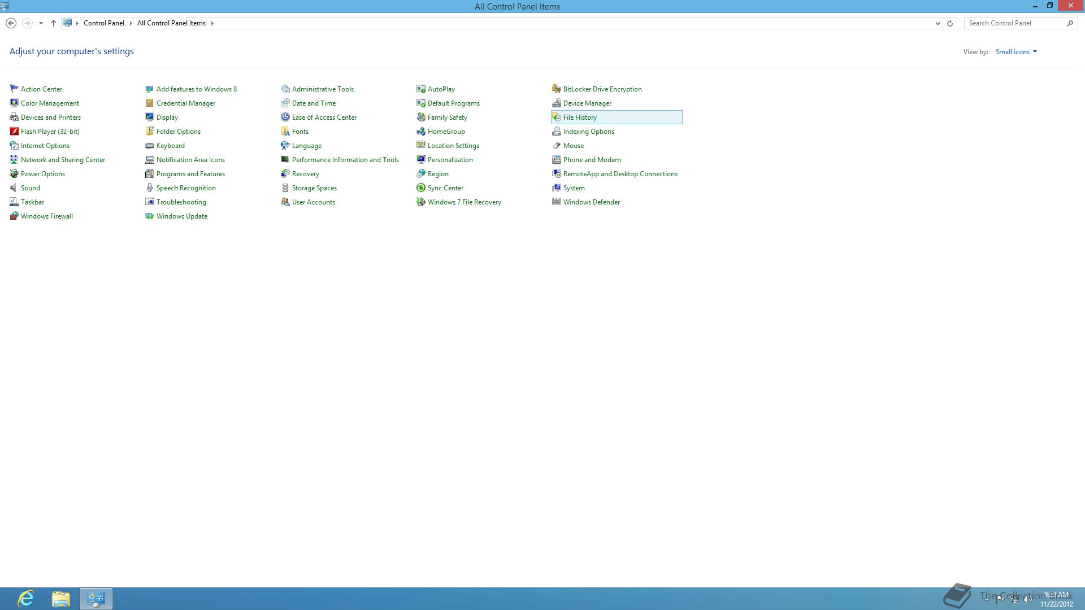
Task: Refresh the Control Panel view
Action: pyautogui.click(x=950, y=23)
